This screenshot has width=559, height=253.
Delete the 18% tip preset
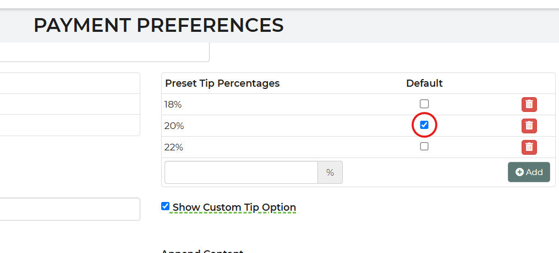pos(529,104)
